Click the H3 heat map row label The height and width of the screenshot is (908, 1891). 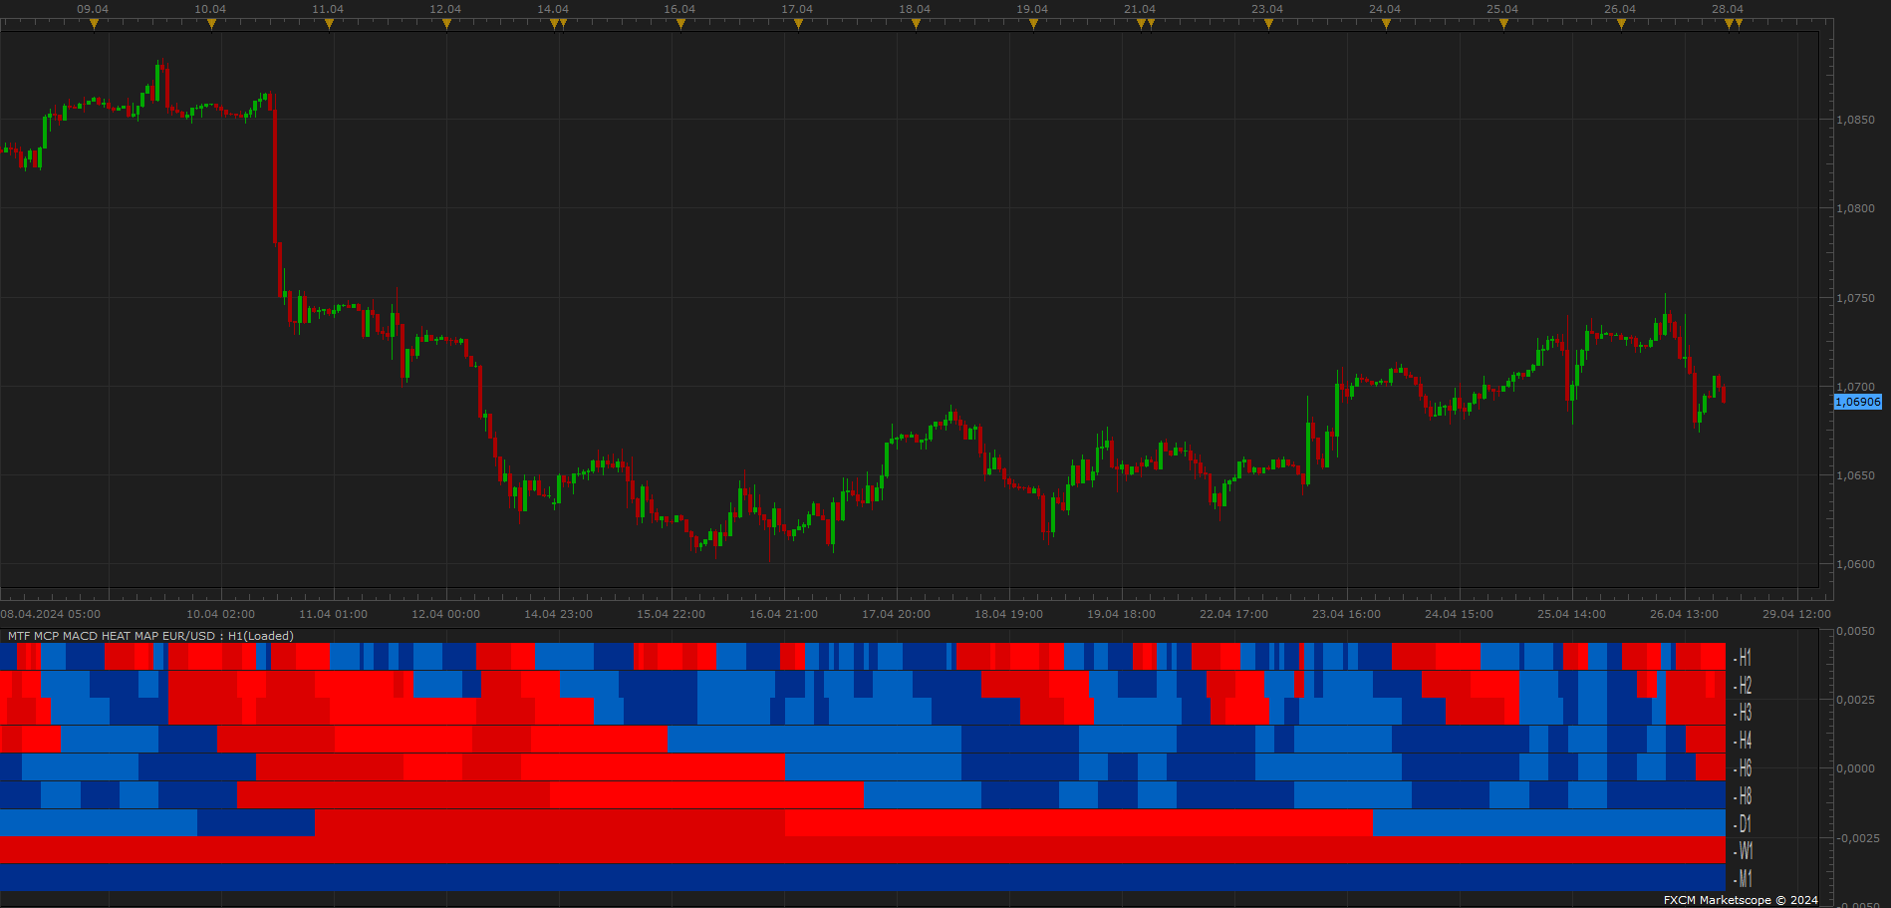point(1744,713)
